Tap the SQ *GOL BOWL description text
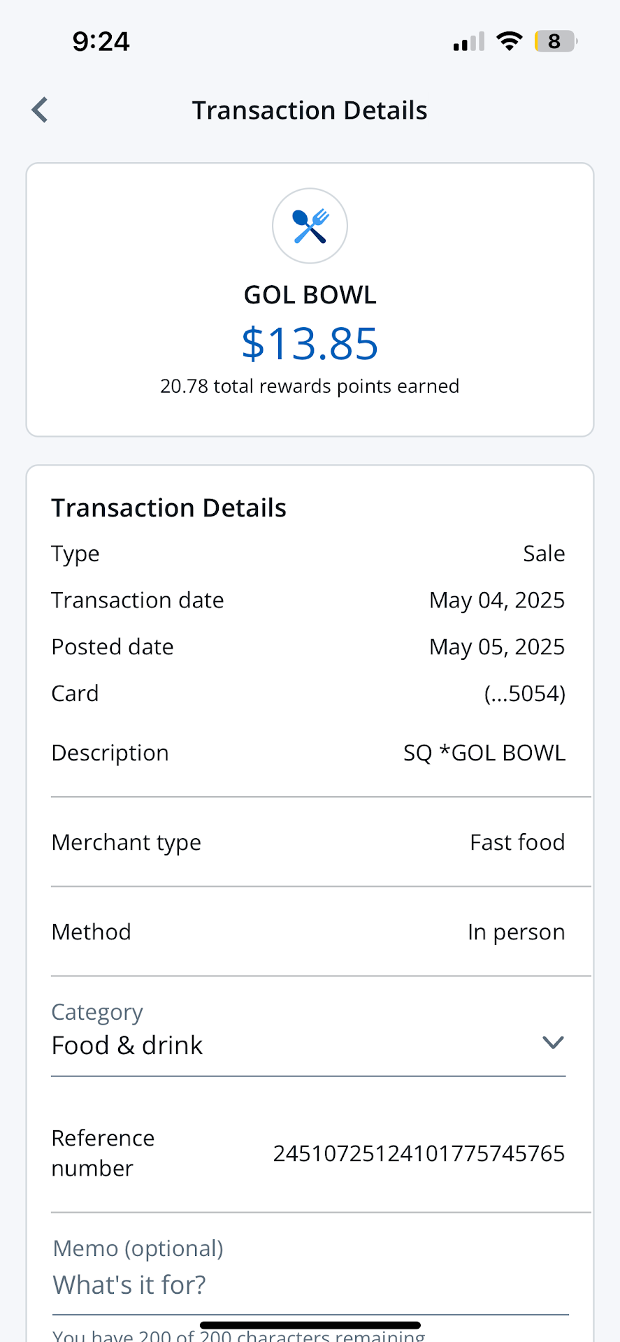 pos(484,753)
